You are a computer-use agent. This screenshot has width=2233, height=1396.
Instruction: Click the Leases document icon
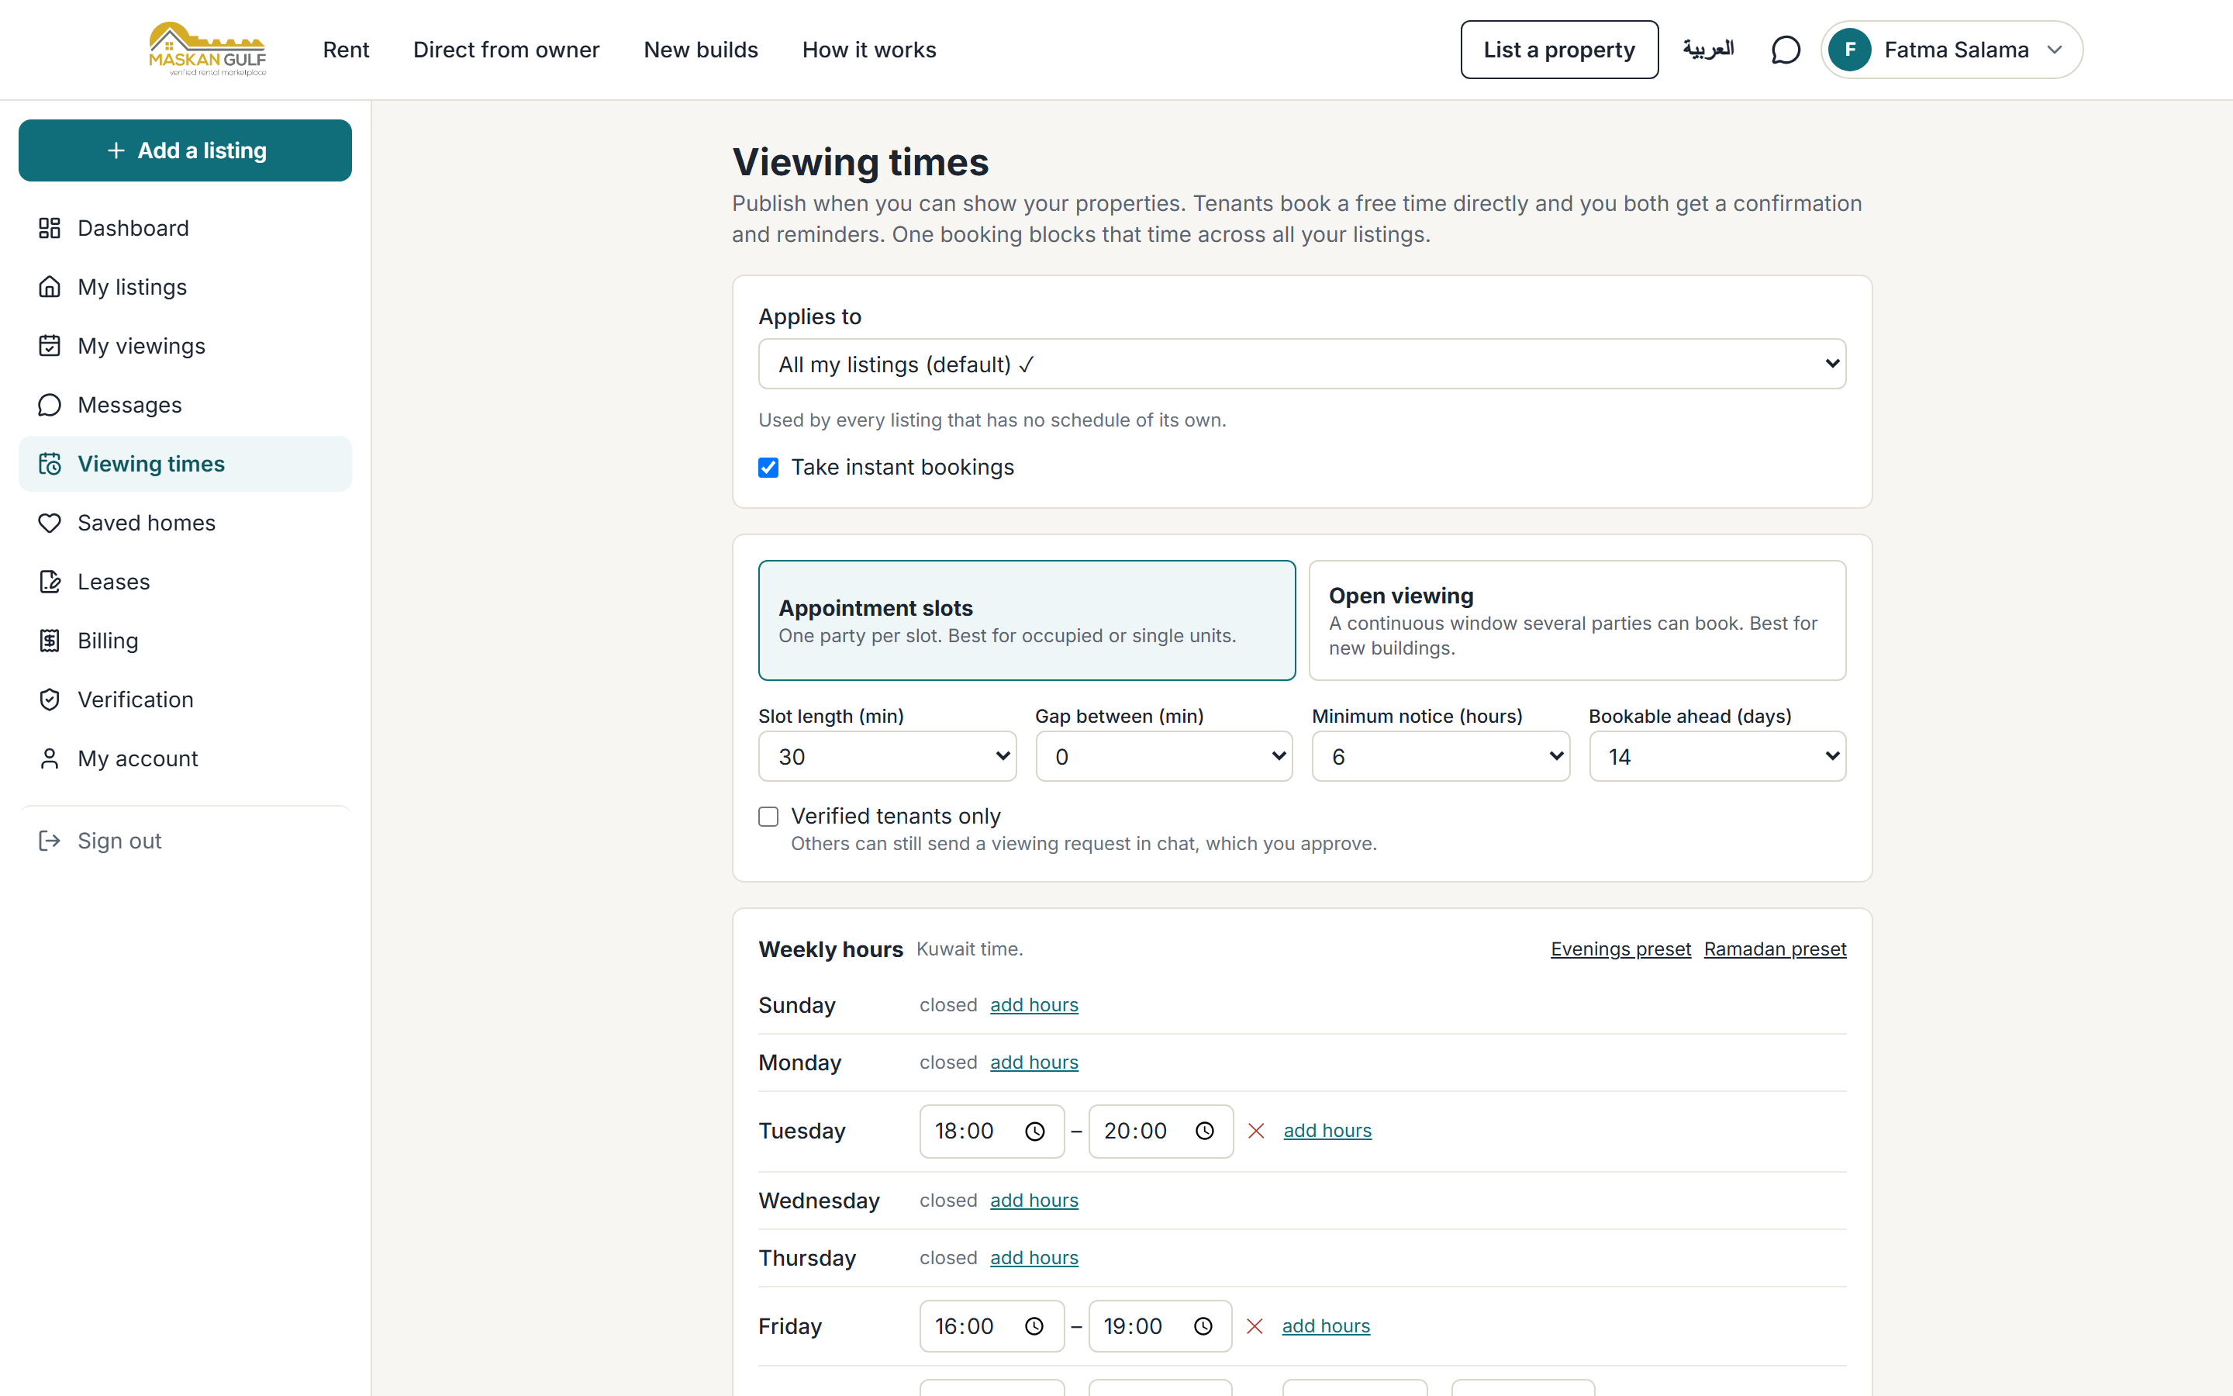[x=50, y=582]
